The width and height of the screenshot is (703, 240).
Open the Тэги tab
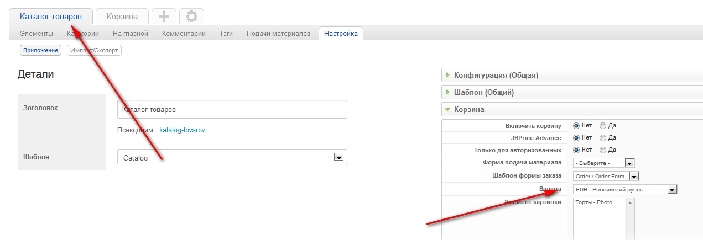[x=226, y=34]
